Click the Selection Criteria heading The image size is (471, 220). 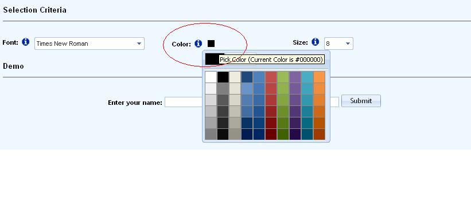(34, 10)
